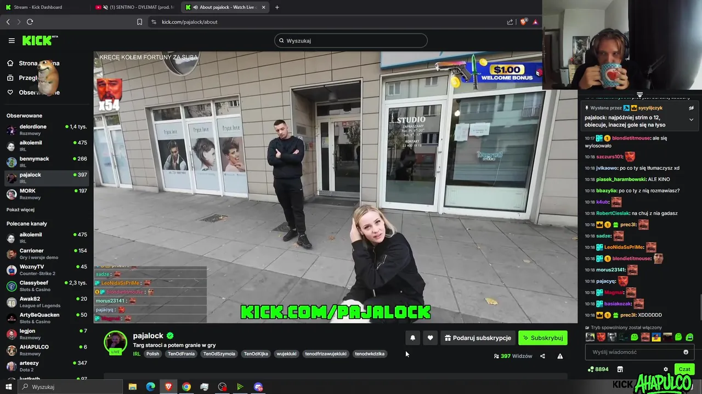Click pajalock channel avatar with LIVE badge
Screen dimensions: 702x394
115,343
